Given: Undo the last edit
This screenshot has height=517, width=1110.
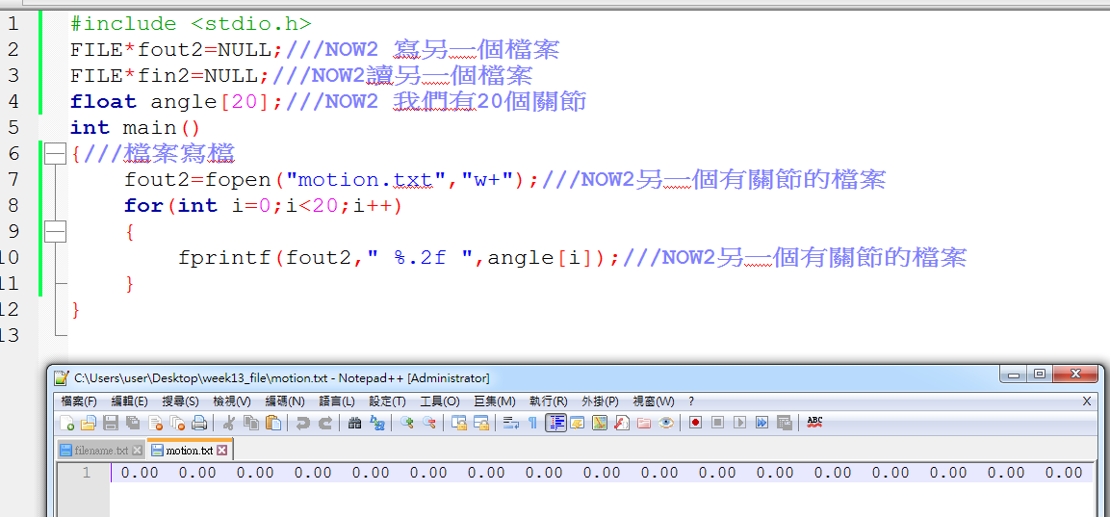Looking at the screenshot, I should click(303, 423).
